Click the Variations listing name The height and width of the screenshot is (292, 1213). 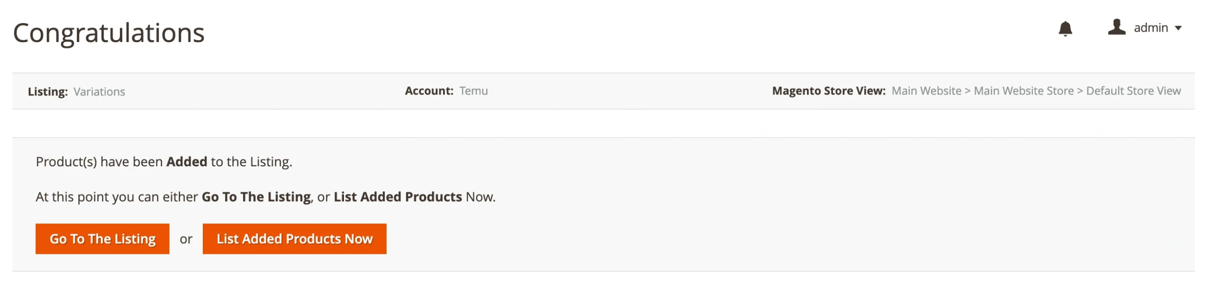coord(99,92)
